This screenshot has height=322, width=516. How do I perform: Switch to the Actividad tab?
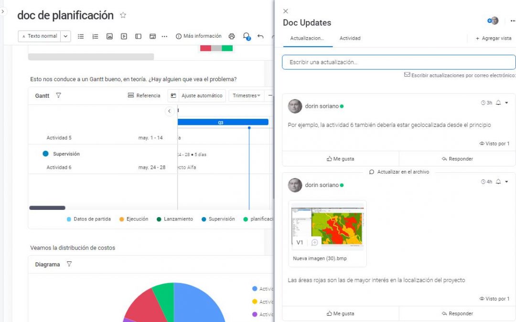click(x=350, y=38)
